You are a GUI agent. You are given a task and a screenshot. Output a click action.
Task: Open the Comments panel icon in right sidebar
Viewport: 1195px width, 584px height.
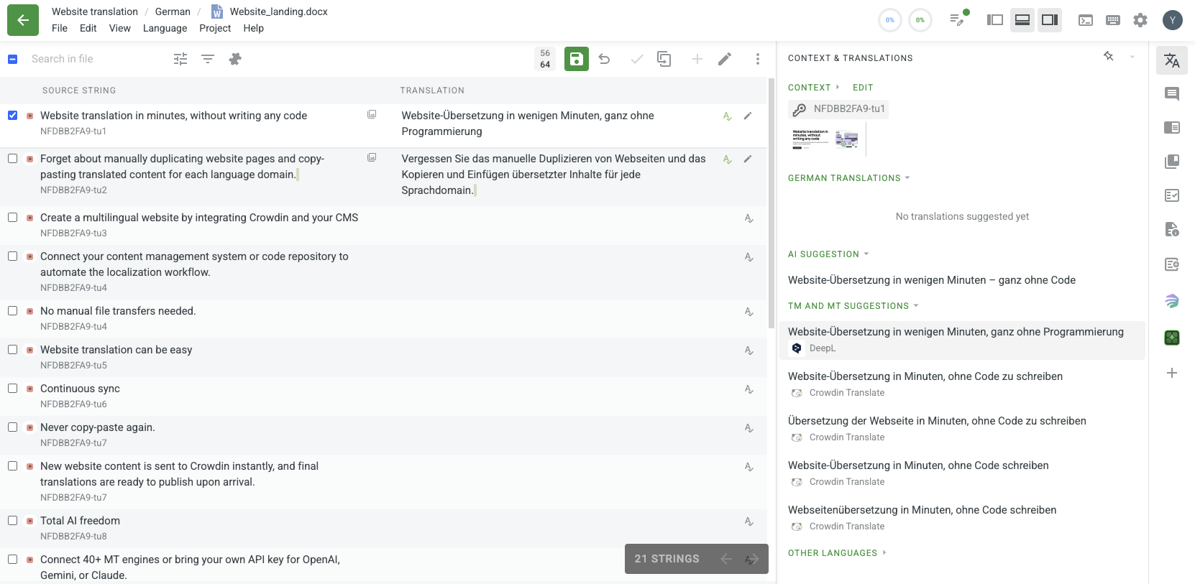(1172, 93)
